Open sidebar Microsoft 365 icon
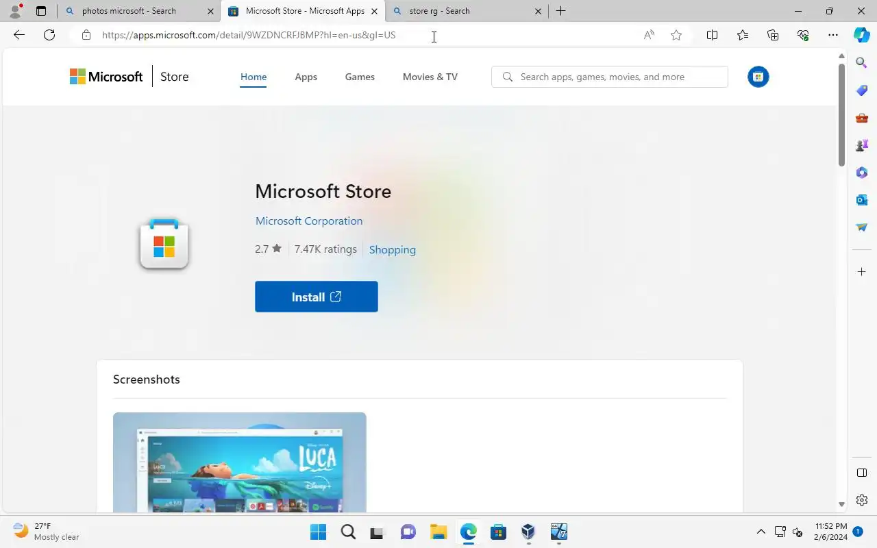Screen dimensions: 877x548 point(862,173)
